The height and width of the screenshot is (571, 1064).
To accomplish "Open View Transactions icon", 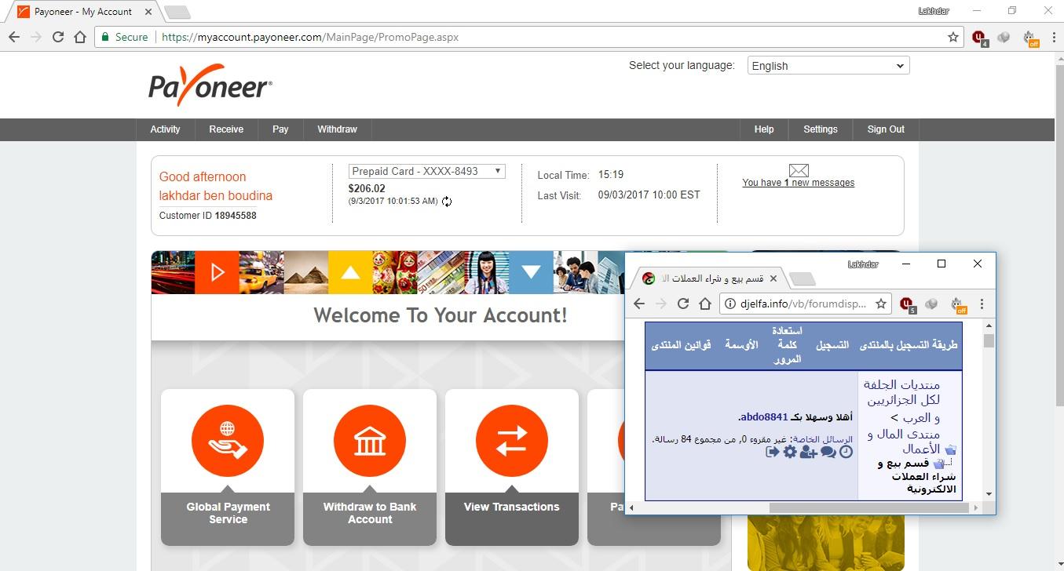I will pos(511,441).
